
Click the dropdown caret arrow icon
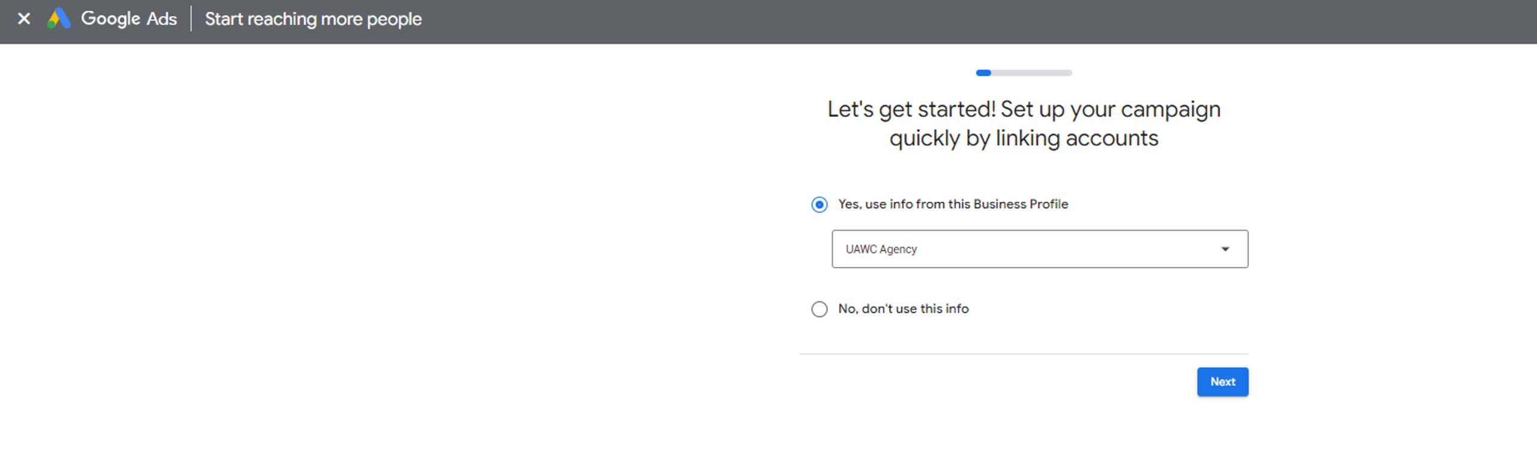click(1225, 249)
